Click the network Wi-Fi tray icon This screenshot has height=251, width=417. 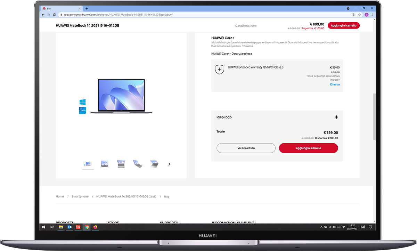330,227
